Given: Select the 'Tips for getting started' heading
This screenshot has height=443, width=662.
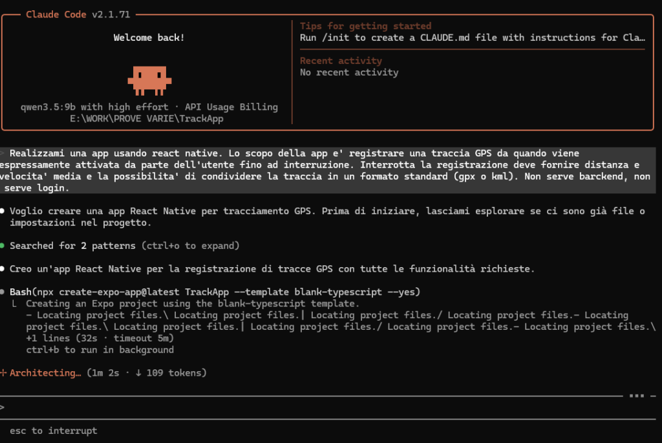Looking at the screenshot, I should tap(365, 27).
